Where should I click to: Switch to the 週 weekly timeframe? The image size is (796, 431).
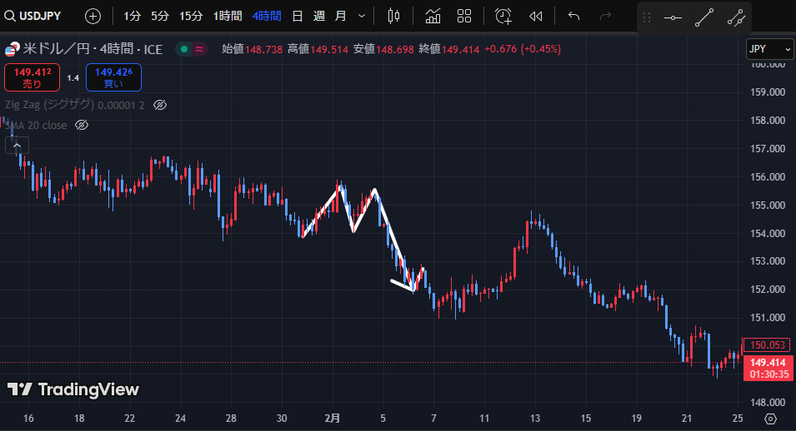(318, 17)
